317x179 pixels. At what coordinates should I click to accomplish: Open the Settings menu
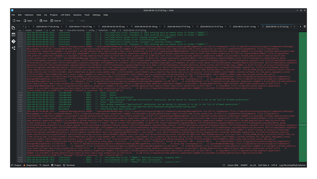click(x=96, y=15)
